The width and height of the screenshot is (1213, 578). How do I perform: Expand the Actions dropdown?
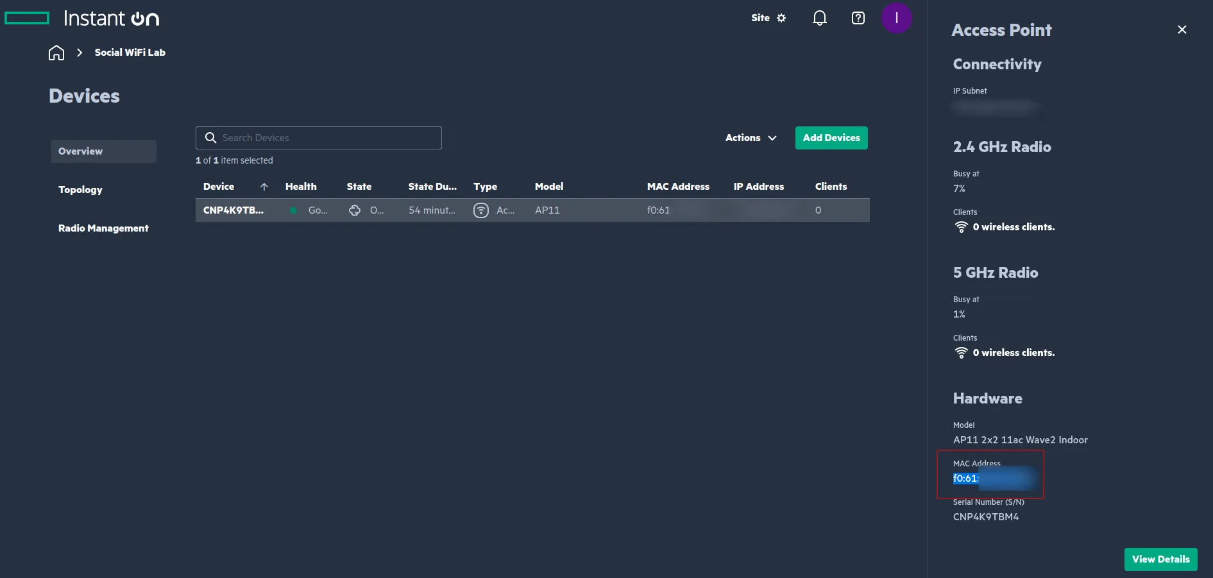(751, 138)
